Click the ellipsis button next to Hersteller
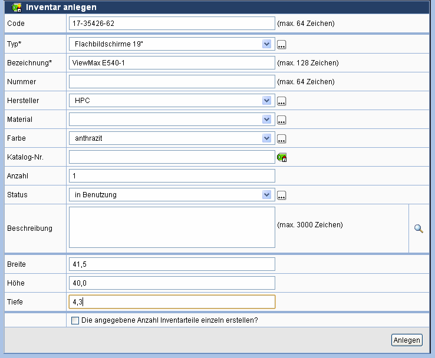 [282, 101]
